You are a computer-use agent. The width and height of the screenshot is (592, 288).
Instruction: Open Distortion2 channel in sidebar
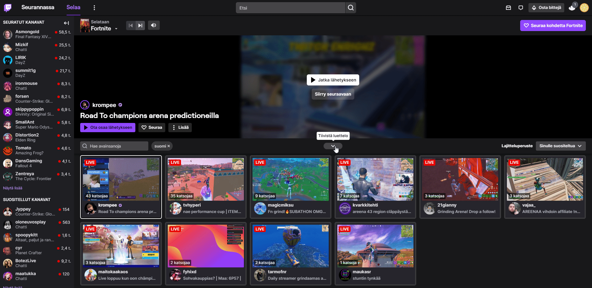point(37,137)
